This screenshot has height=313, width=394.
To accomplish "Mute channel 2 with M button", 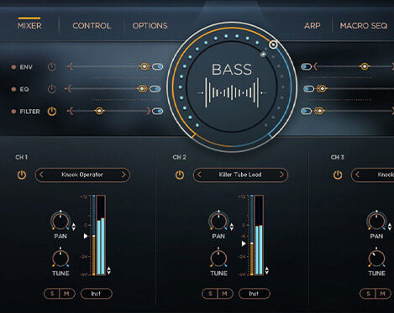I will [224, 294].
